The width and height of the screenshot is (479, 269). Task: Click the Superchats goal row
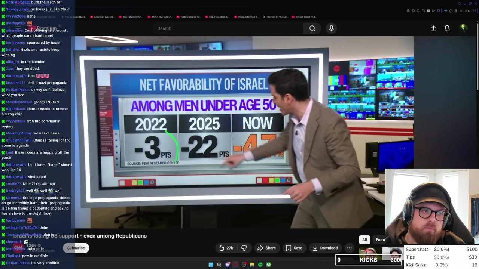coord(442,249)
